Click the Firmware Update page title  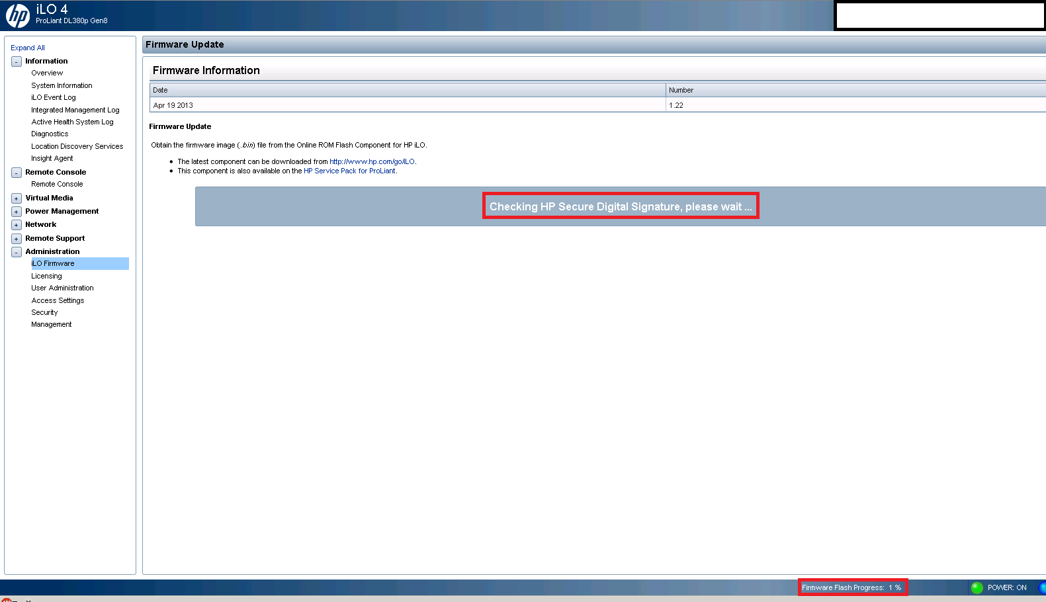click(x=185, y=44)
